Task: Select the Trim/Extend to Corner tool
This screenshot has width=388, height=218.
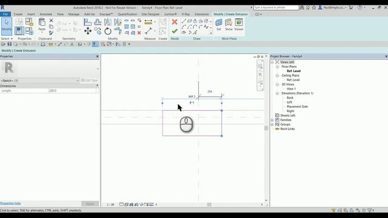Action: tap(118, 31)
